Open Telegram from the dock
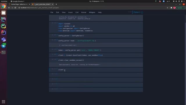This screenshot has height=105, width=186. [x=3, y=45]
